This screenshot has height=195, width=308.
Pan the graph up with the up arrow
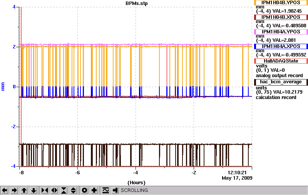[24, 190]
